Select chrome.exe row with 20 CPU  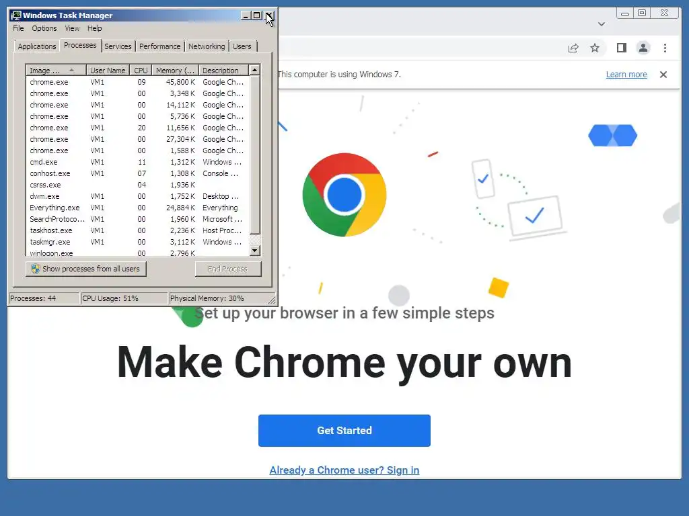pyautogui.click(x=137, y=128)
